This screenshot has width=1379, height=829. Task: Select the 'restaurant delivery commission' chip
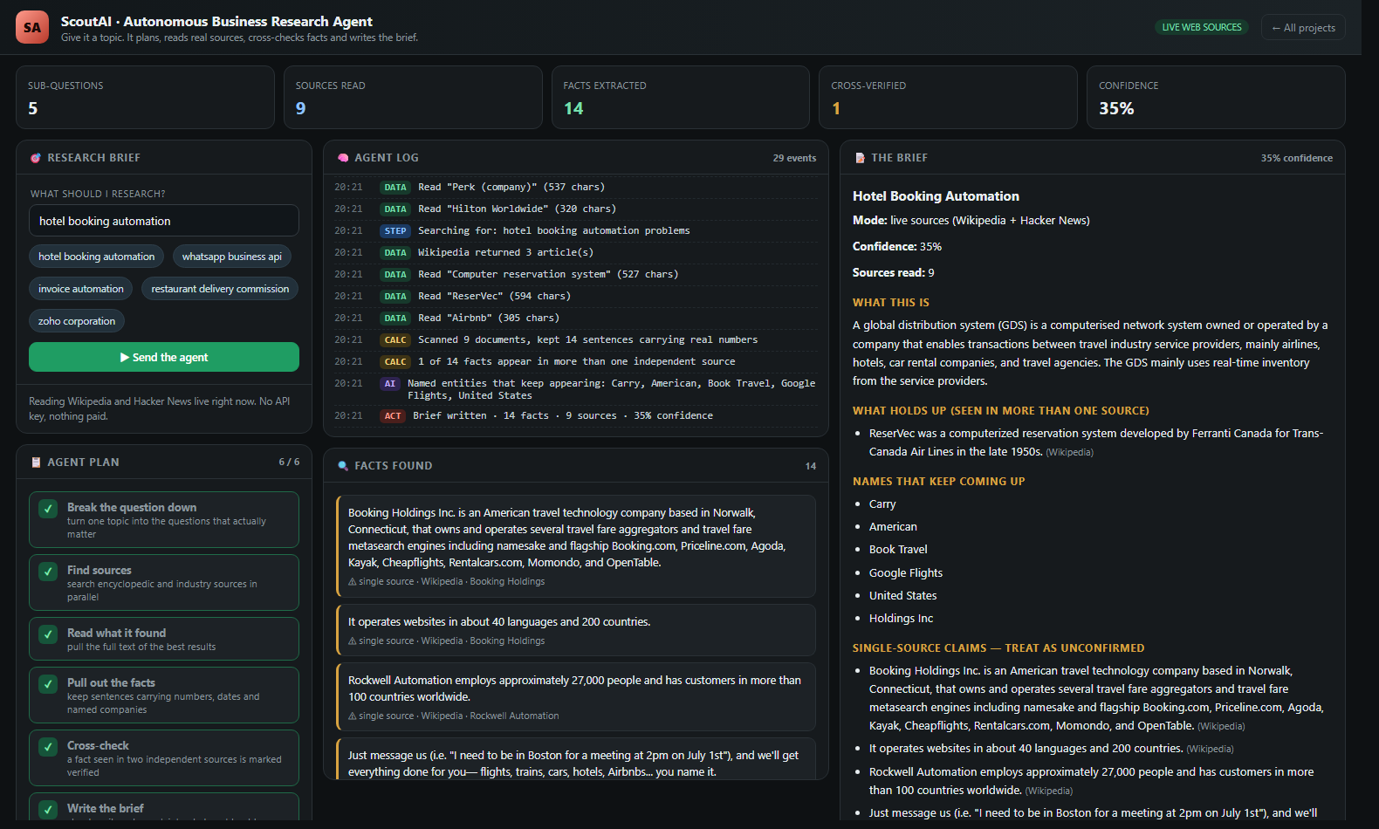[220, 289]
